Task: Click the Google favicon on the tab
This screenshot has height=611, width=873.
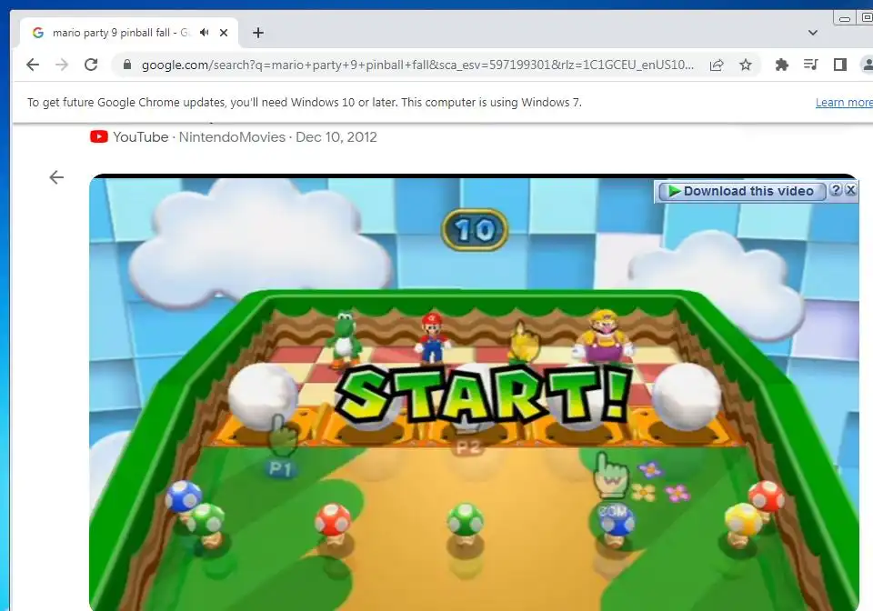Action: tap(38, 33)
